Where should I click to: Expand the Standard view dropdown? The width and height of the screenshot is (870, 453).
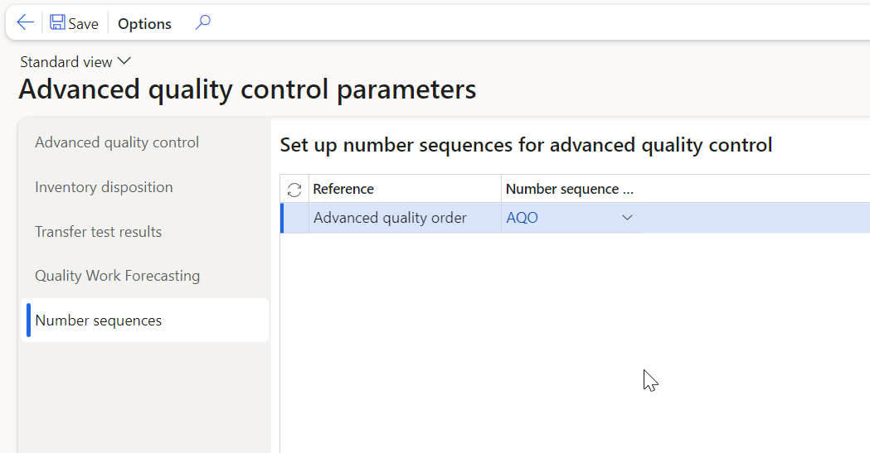pos(75,61)
